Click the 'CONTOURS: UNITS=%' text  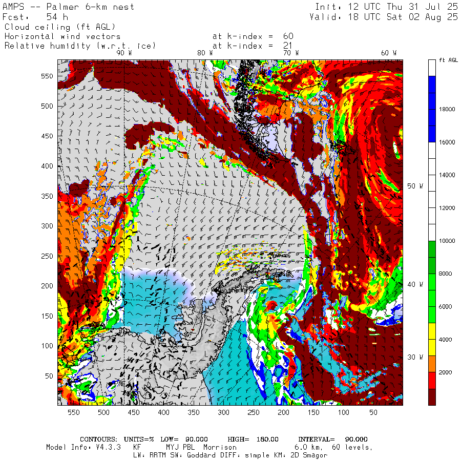117,439
